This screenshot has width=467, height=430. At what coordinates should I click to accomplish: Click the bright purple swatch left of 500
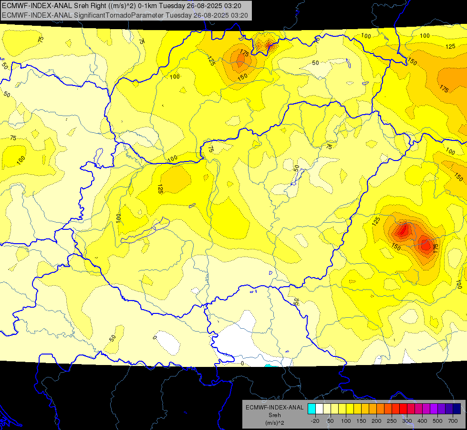click(434, 408)
